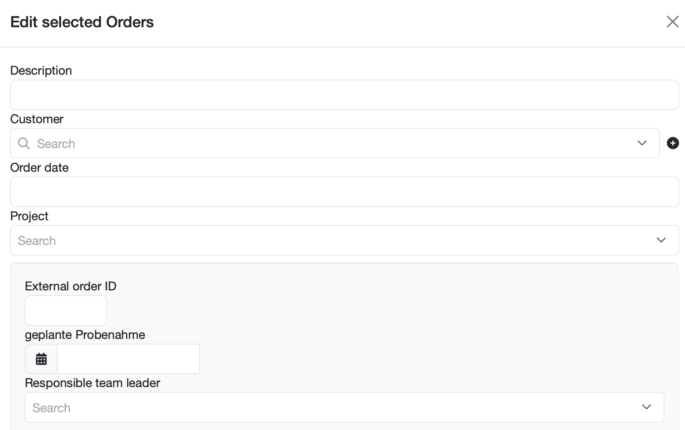Focus the Order date field

pos(344,192)
